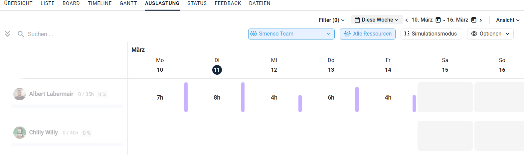This screenshot has width=524, height=155.
Task: Switch to the Timeline tab
Action: pyautogui.click(x=100, y=3)
